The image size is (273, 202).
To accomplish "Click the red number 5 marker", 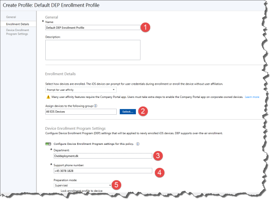I will click(117, 185).
